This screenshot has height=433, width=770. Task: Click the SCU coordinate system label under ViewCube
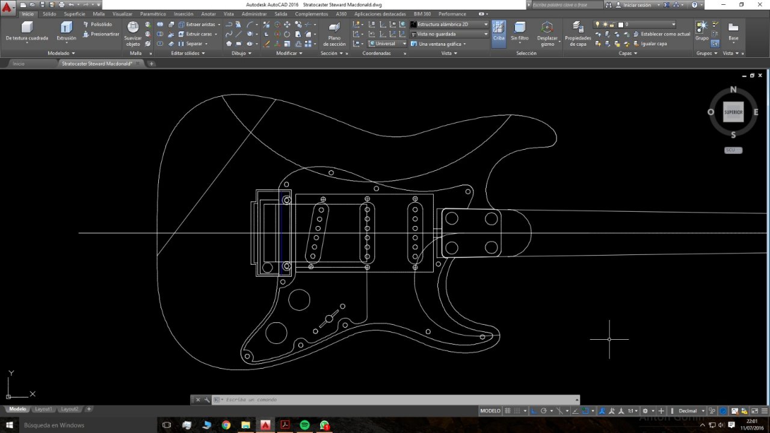coord(733,150)
